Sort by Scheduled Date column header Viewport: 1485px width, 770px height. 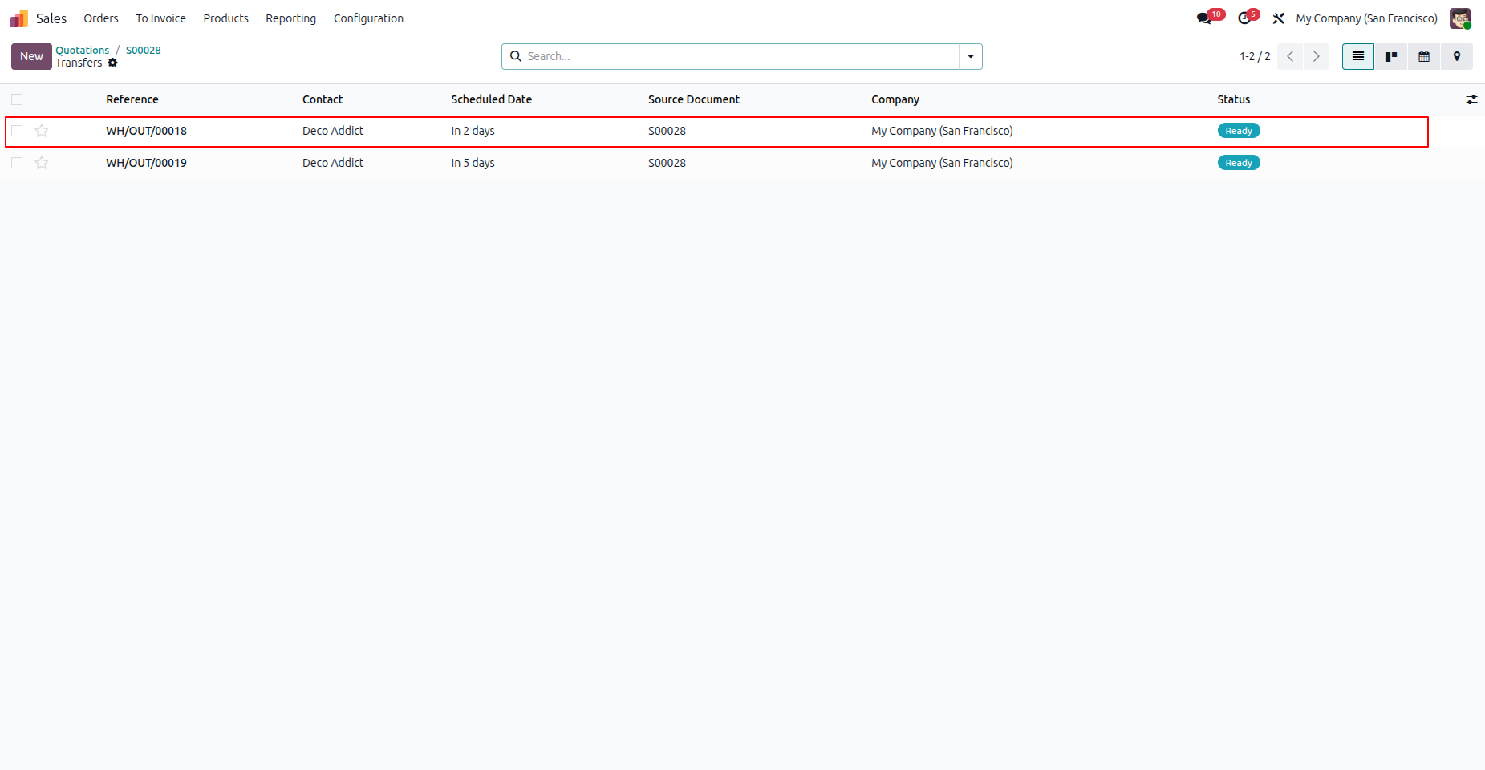[x=491, y=99]
